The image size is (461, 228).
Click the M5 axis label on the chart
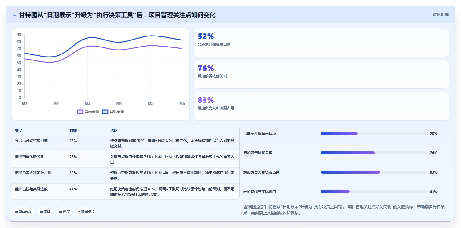coord(151,104)
